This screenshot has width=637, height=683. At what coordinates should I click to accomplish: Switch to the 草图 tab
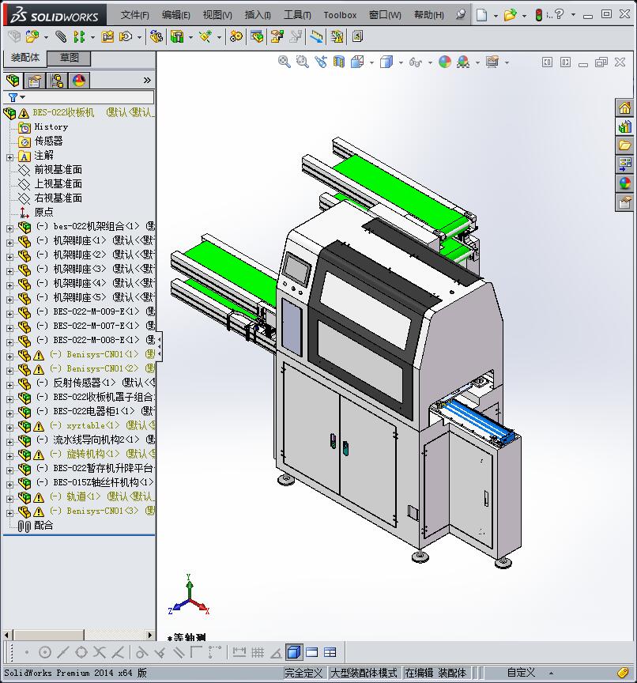pyautogui.click(x=69, y=58)
